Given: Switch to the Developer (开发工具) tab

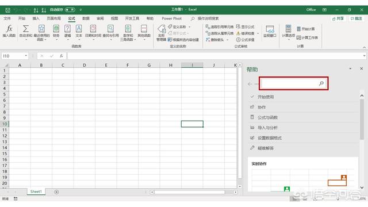Looking at the screenshot, I should pyautogui.click(x=132, y=18).
